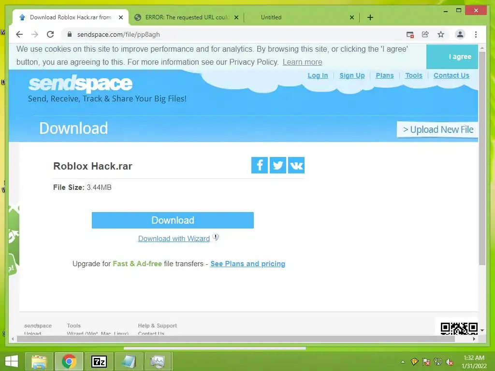This screenshot has height=371, width=495.
Task: Click the browser forward arrow
Action: [35, 34]
